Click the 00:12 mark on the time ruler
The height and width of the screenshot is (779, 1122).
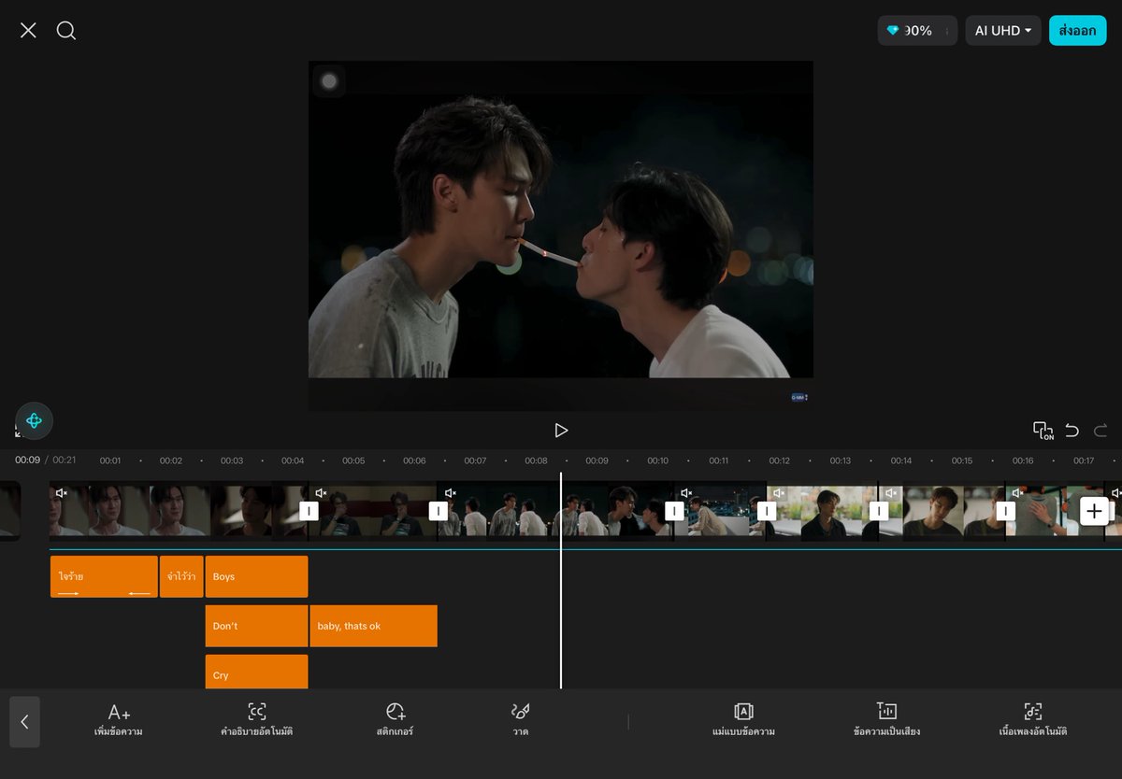pos(779,460)
